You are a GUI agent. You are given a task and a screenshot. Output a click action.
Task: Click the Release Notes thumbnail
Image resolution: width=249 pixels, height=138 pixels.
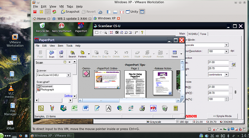(x=163, y=83)
